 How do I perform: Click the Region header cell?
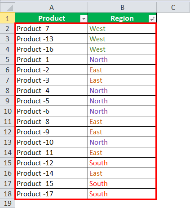[x=122, y=18]
